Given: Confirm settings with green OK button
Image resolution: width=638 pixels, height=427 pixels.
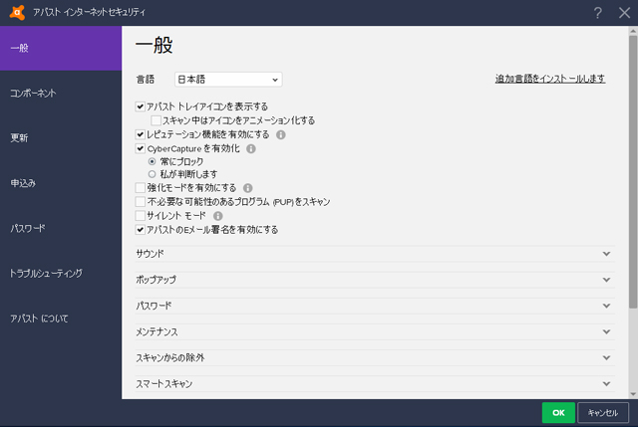Looking at the screenshot, I should tap(558, 413).
